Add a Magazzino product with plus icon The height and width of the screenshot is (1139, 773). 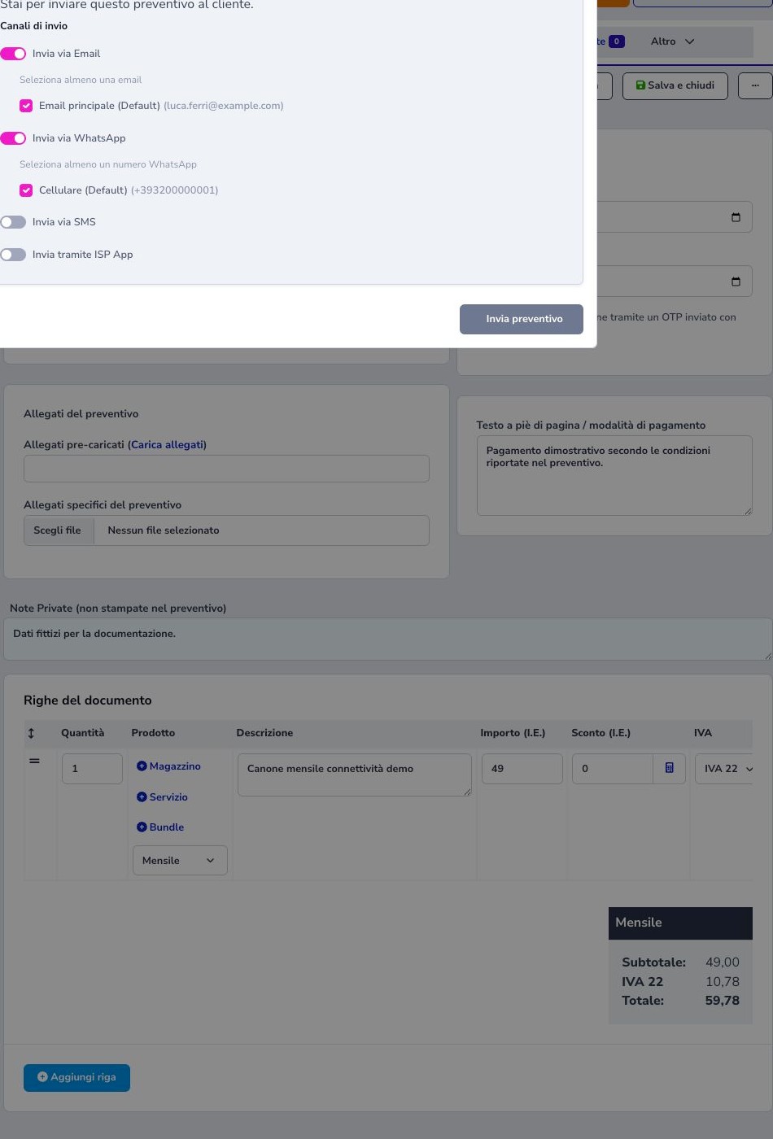point(168,766)
